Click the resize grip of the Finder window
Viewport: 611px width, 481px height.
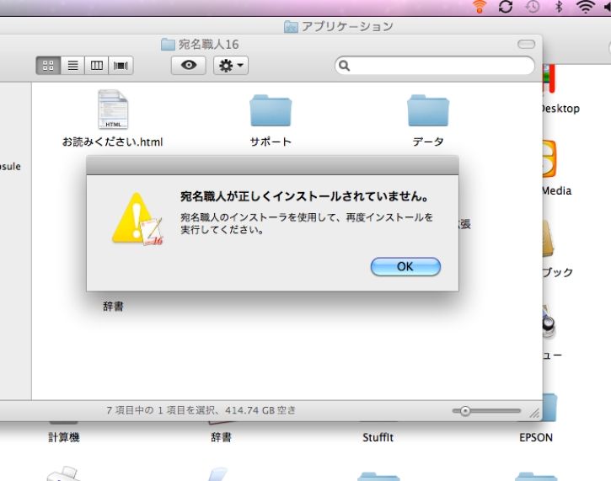(x=534, y=413)
